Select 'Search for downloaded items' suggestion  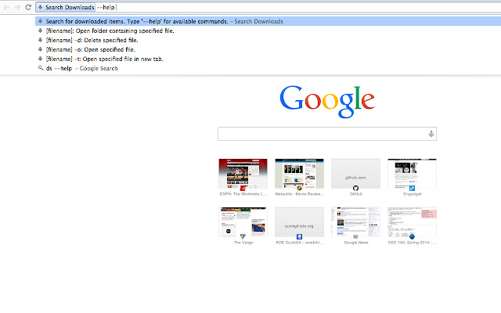268,21
